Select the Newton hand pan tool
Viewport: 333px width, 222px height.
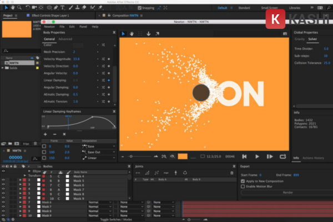[132, 33]
